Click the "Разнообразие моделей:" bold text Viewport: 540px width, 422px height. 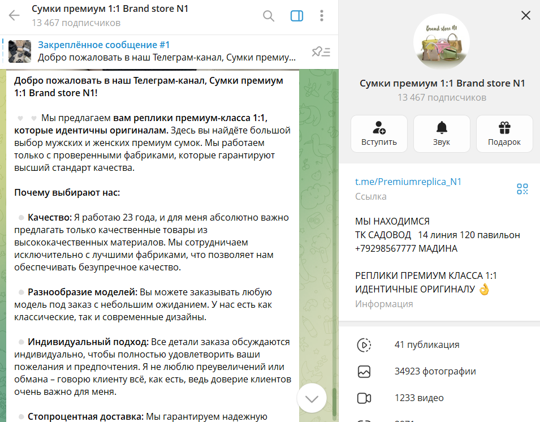tap(83, 292)
